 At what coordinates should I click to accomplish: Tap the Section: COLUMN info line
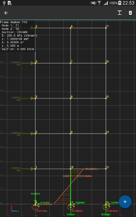(x=14, y=32)
